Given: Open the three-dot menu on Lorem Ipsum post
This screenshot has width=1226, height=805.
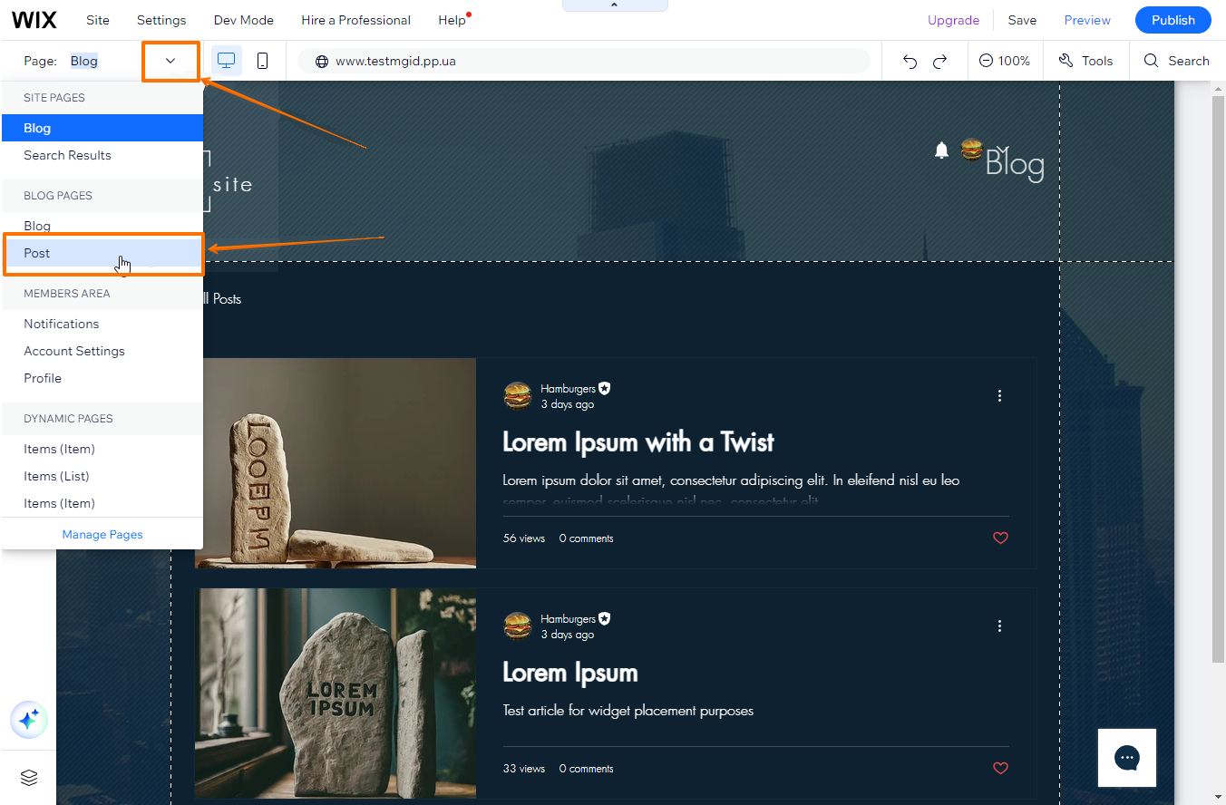Looking at the screenshot, I should click(999, 626).
